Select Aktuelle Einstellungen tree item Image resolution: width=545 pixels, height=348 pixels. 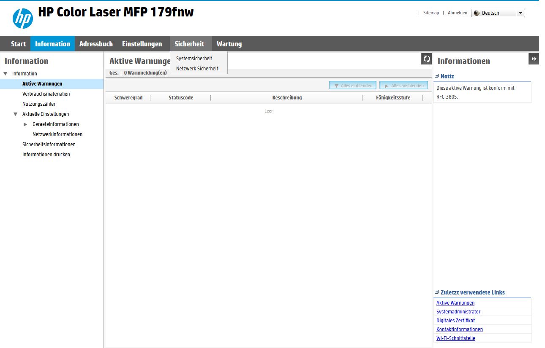pos(46,114)
